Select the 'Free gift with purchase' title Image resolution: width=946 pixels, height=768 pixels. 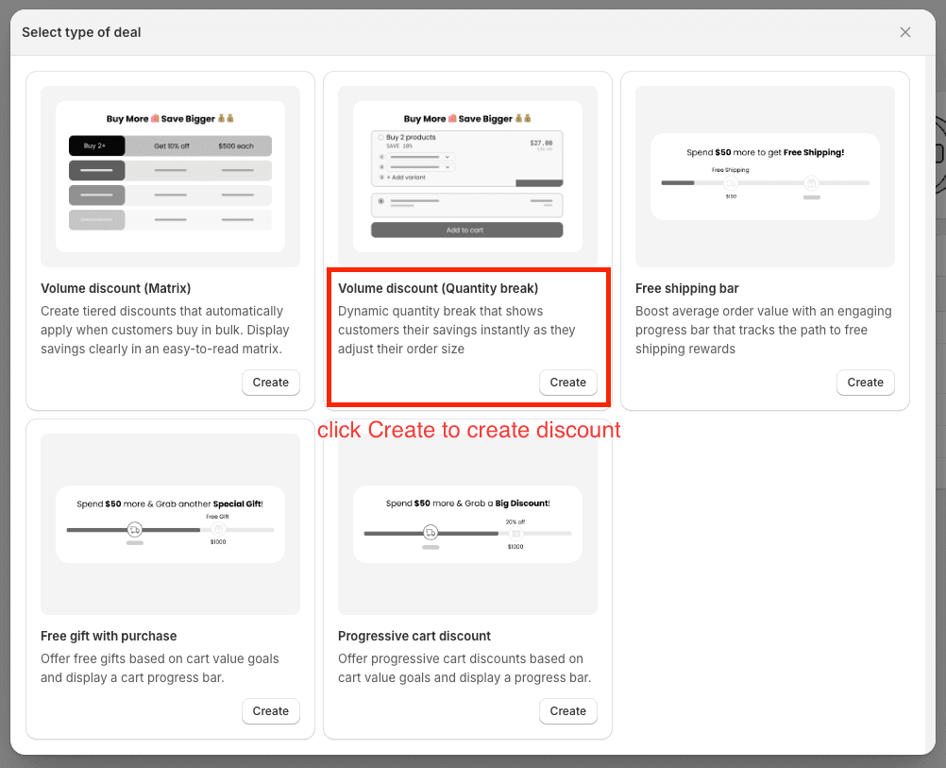click(x=109, y=636)
